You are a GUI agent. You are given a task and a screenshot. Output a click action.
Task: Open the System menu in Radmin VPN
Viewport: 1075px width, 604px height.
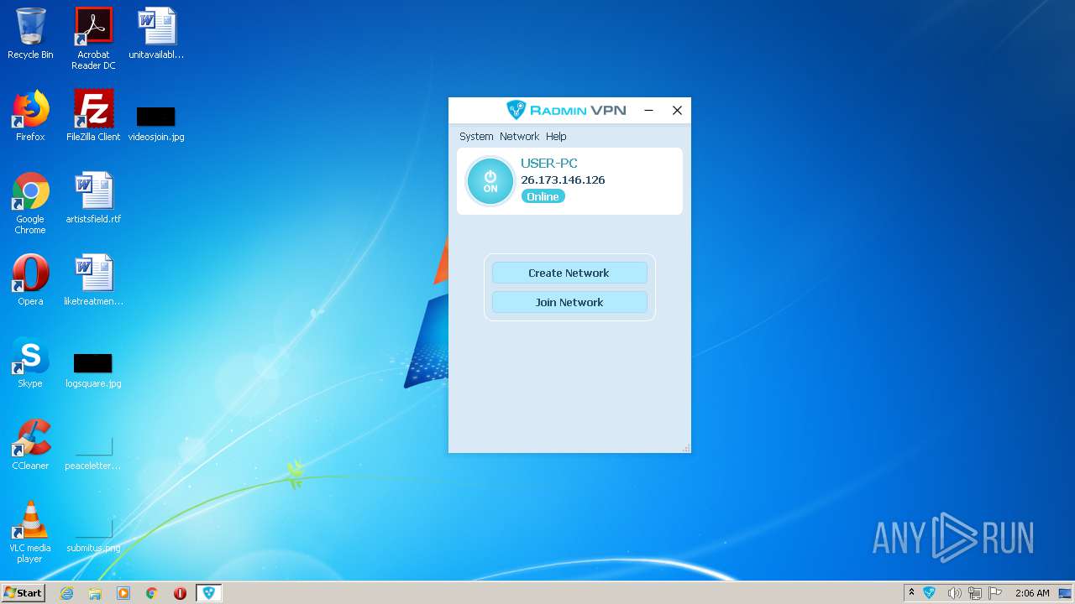pos(476,136)
